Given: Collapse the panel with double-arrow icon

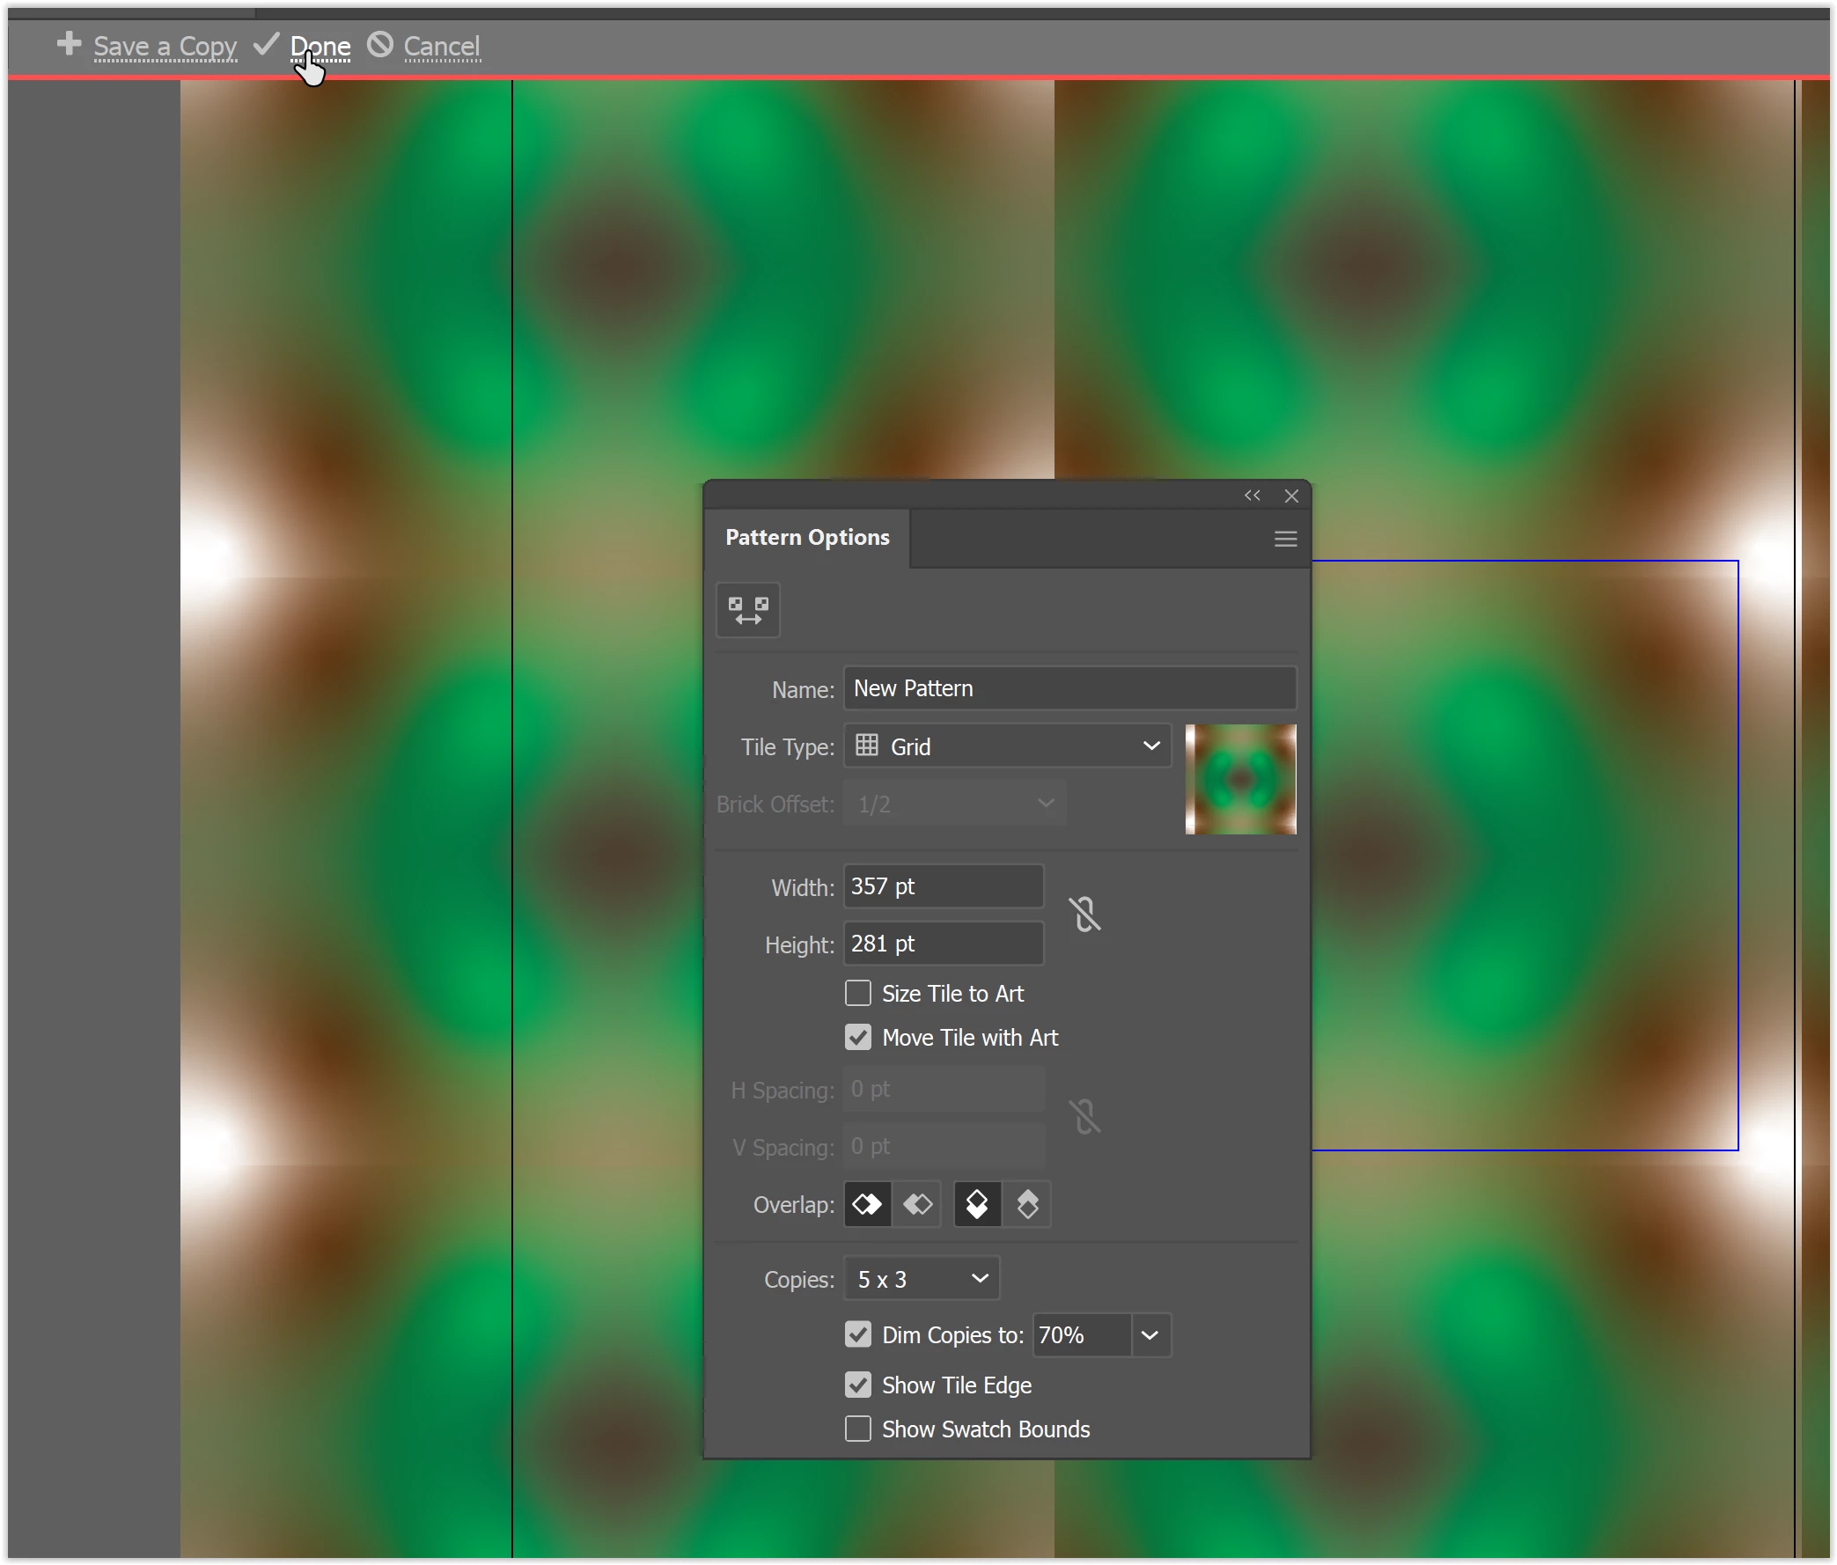Looking at the screenshot, I should [1251, 496].
